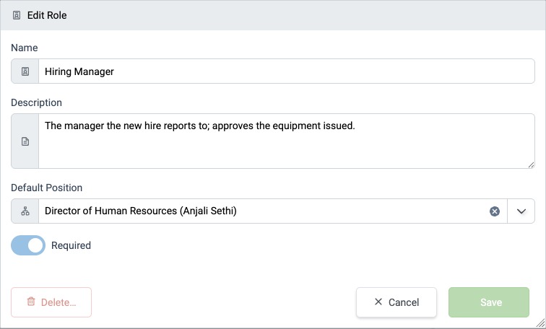The width and height of the screenshot is (546, 329).
Task: Click in the Description text area
Action: click(287, 141)
